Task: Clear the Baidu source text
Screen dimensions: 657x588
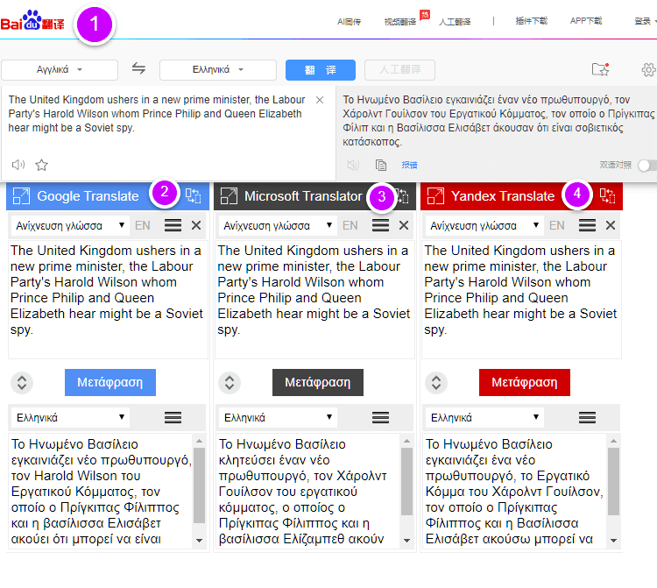Action: (320, 100)
